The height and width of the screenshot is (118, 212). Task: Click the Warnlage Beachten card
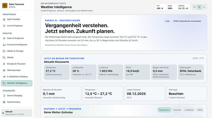pyautogui.click(x=187, y=93)
